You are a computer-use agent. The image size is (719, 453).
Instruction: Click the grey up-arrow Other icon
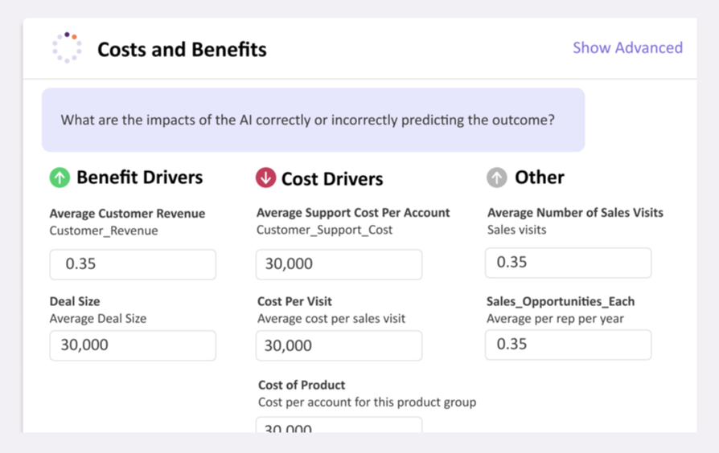[x=496, y=178]
